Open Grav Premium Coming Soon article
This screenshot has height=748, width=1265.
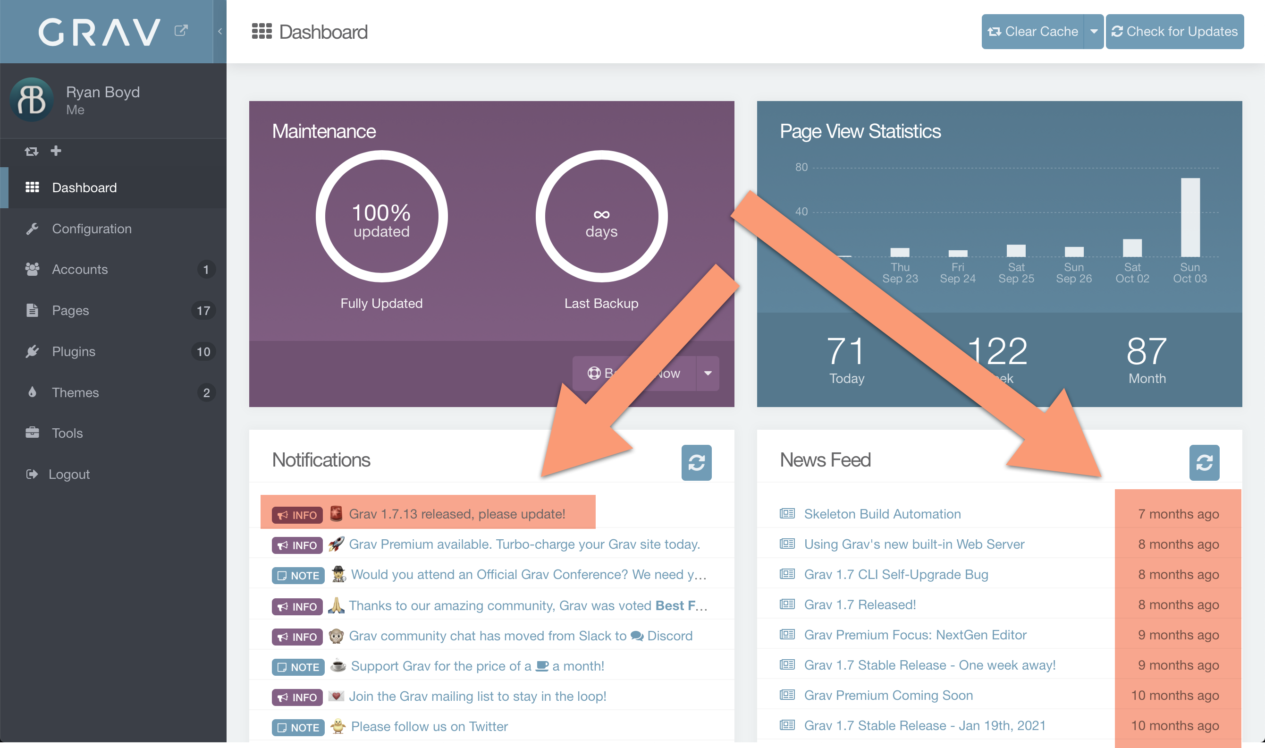click(x=888, y=695)
